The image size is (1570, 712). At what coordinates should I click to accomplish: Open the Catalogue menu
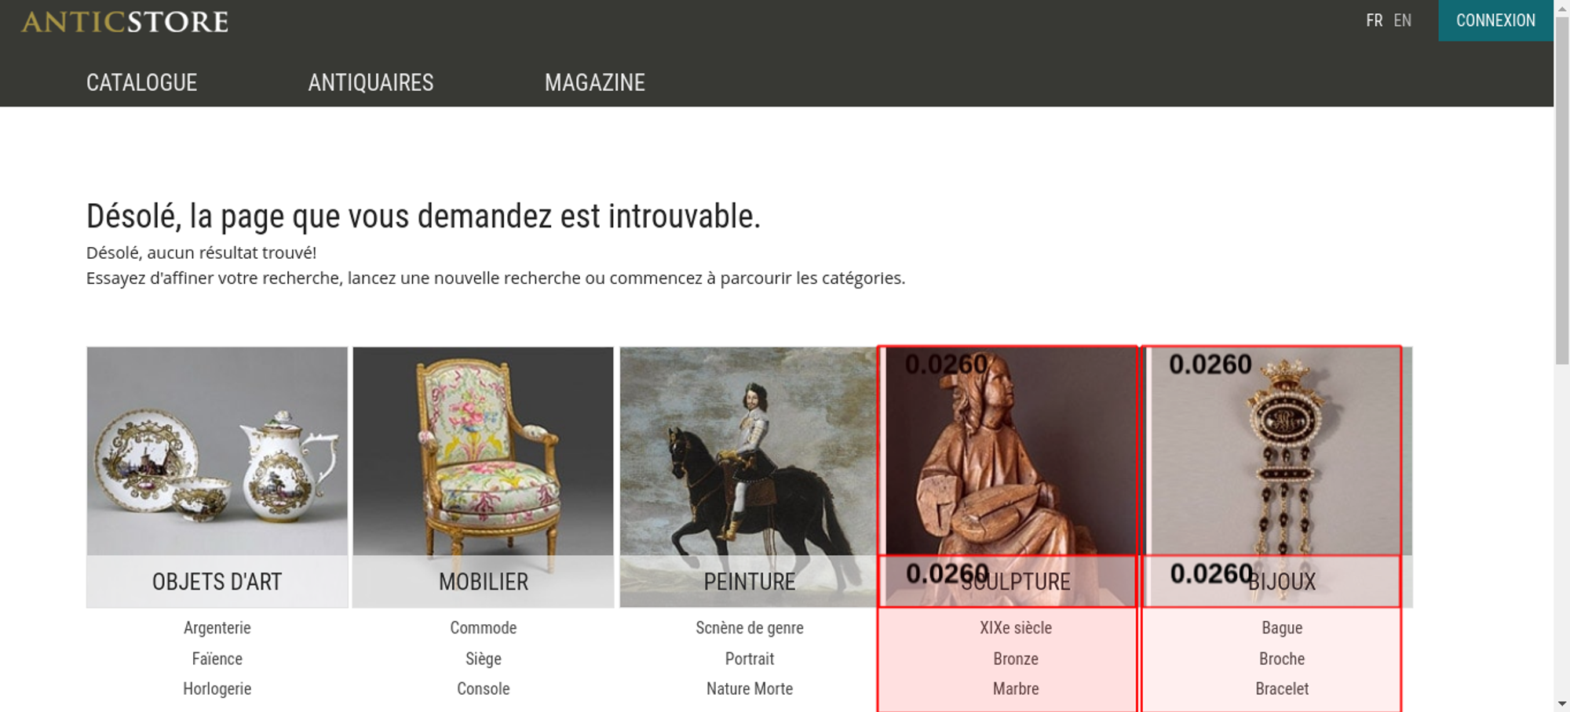point(141,82)
